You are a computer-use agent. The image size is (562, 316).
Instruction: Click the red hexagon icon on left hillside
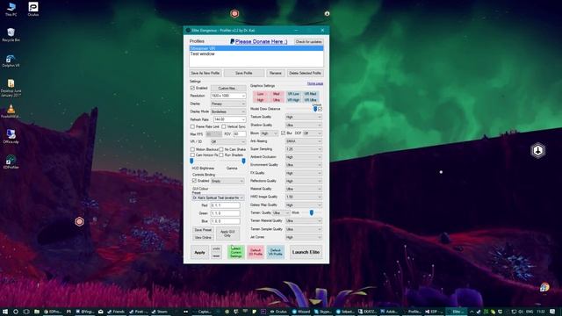tap(79, 221)
